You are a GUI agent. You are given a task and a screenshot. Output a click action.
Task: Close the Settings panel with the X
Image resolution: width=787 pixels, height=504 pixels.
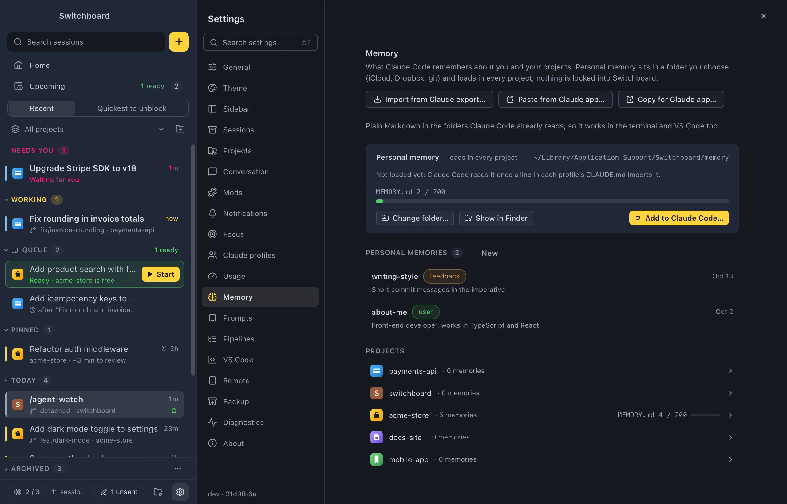pos(763,16)
